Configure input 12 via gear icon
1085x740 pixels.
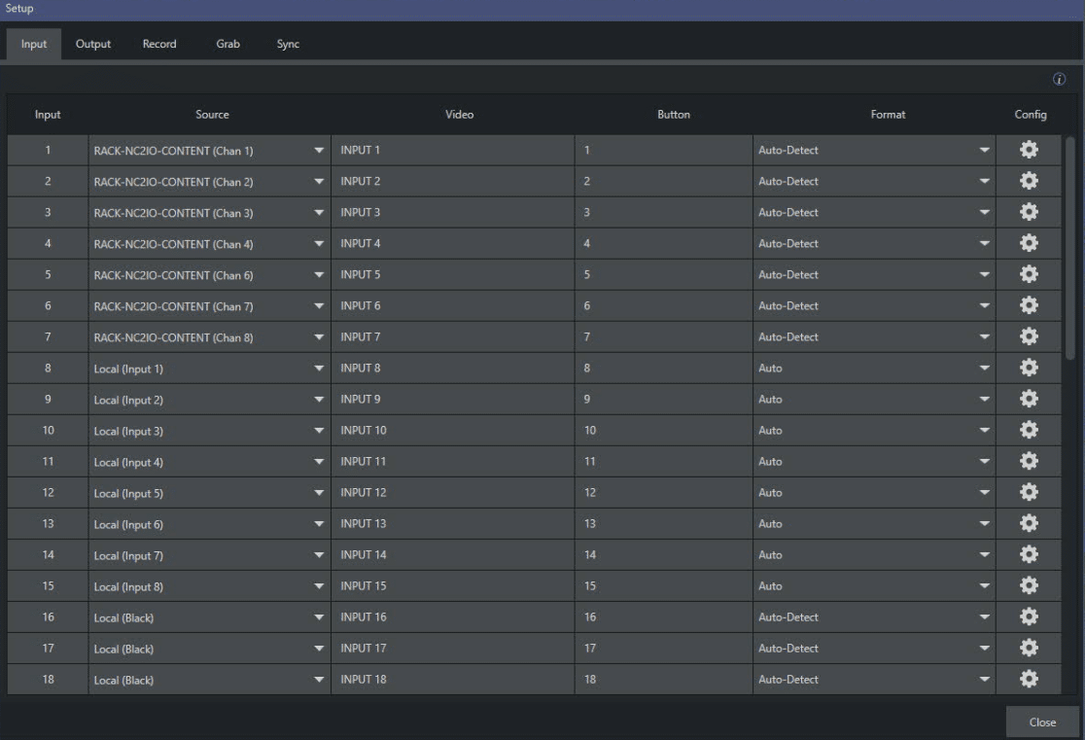[1029, 492]
